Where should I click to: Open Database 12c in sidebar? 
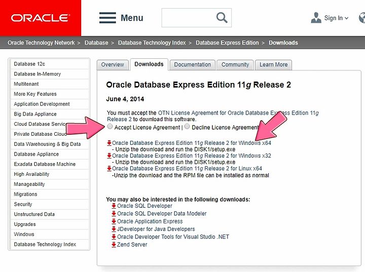[50, 64]
